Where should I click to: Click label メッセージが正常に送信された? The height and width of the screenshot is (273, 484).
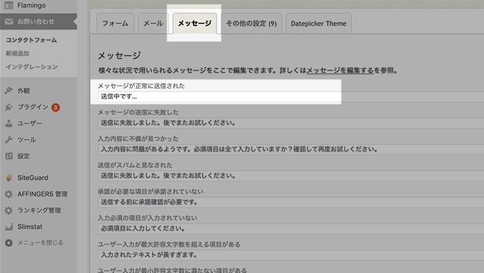(141, 86)
